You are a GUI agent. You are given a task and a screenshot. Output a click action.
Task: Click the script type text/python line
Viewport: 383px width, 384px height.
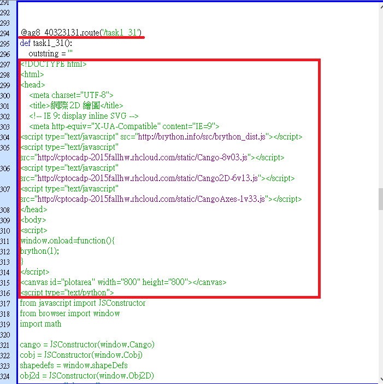(67, 293)
